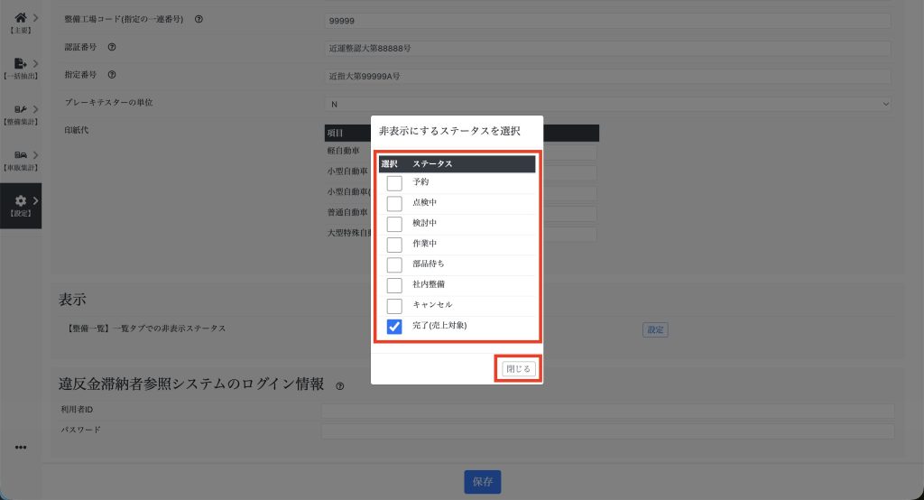Click help icon beside 指定番号 label

pos(111,75)
